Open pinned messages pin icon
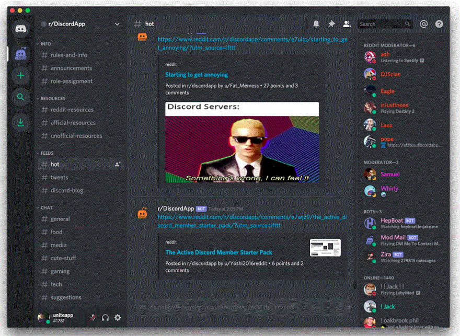 331,24
